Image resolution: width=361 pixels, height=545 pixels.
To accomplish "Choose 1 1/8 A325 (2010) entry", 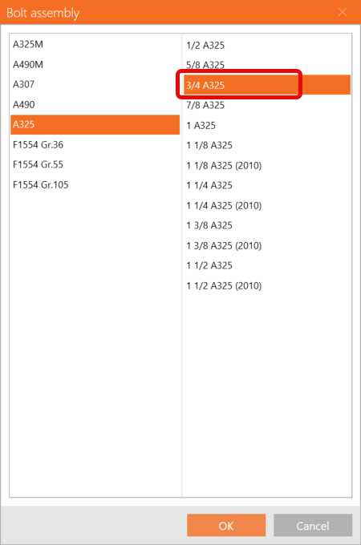I will coord(267,165).
